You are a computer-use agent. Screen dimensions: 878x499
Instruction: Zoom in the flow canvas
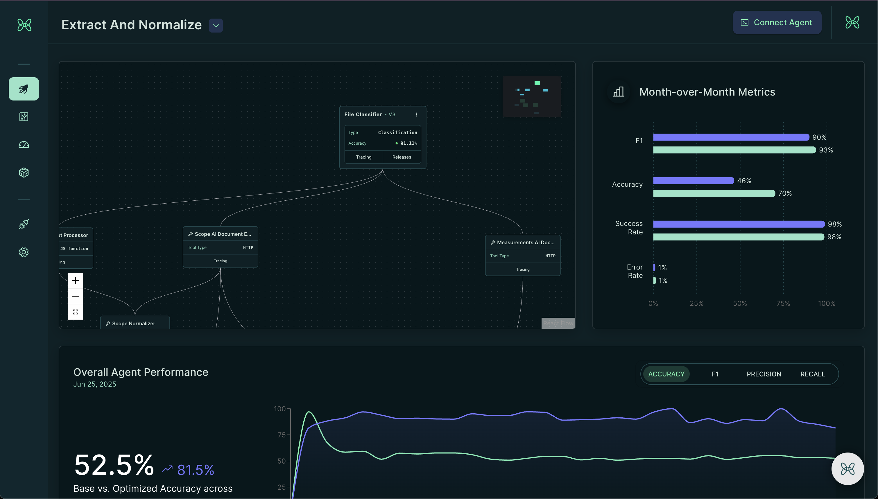76,281
